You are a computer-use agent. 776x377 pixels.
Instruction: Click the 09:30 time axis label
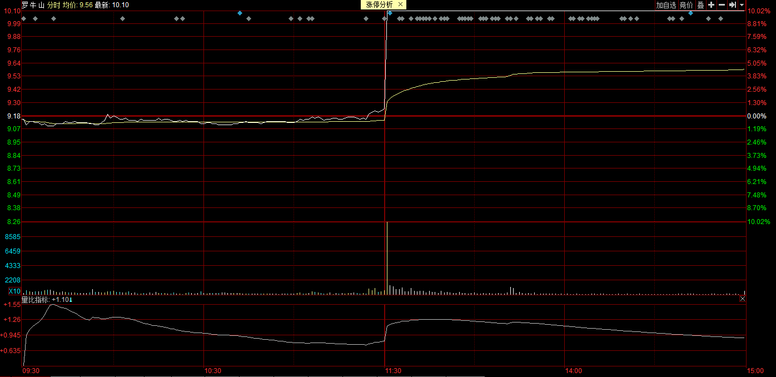pos(31,371)
